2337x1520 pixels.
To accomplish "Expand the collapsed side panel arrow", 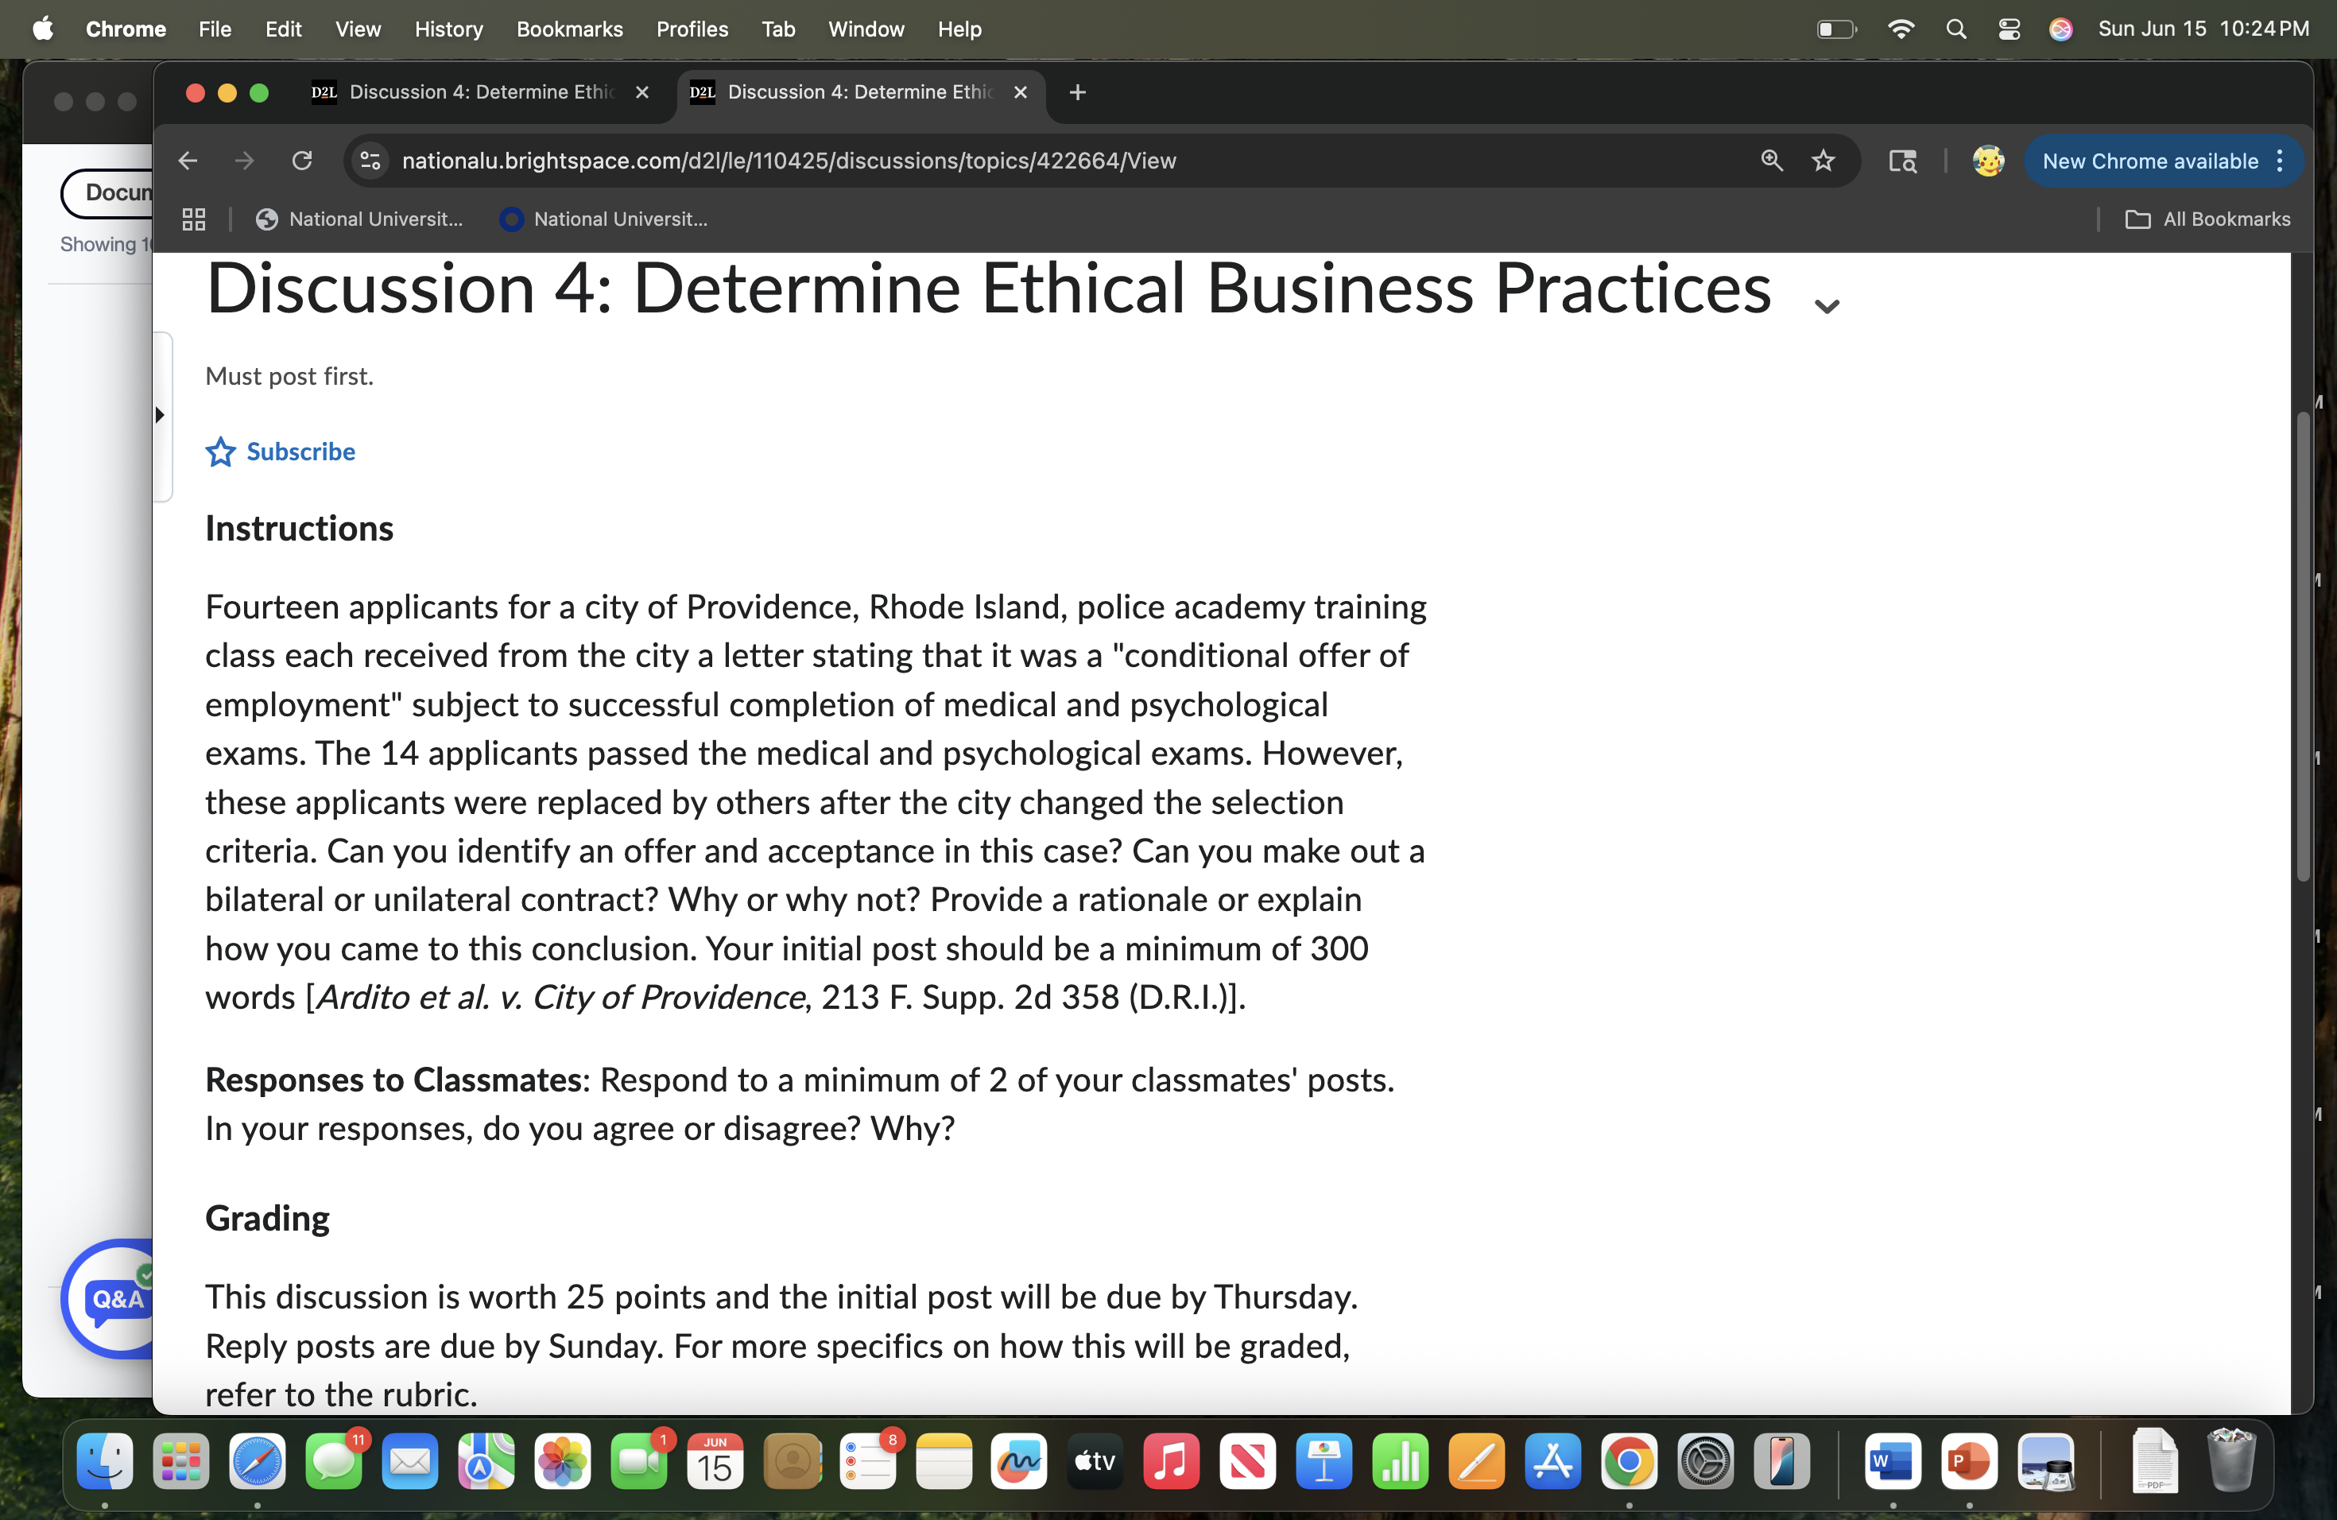I will coord(159,414).
